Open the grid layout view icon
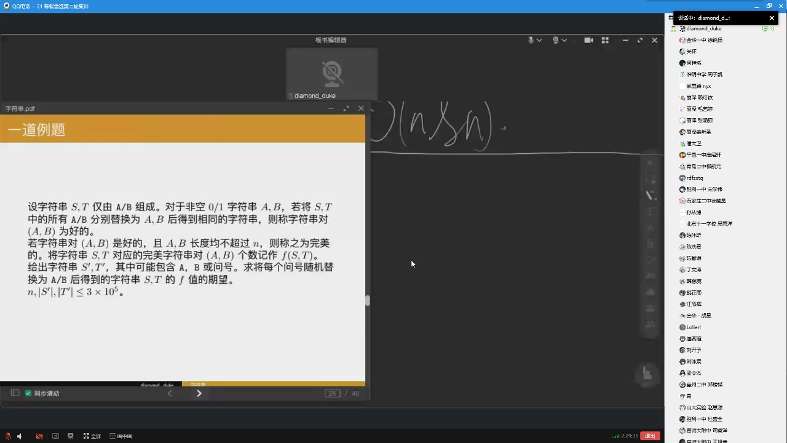Viewport: 787px width, 443px height. click(x=605, y=40)
